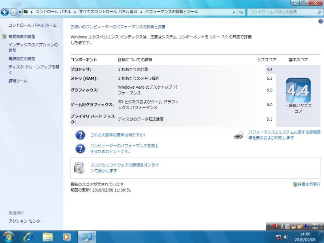Image resolution: width=324 pixels, height=243 pixels.
Task: Expand the arrow before コントロール パネル breadcrumb
Action: pyautogui.click(x=32, y=12)
